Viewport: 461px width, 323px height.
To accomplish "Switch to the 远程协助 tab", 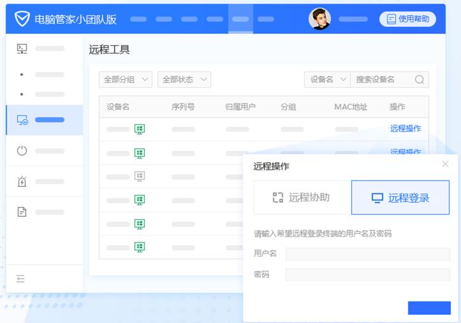I will pyautogui.click(x=302, y=197).
